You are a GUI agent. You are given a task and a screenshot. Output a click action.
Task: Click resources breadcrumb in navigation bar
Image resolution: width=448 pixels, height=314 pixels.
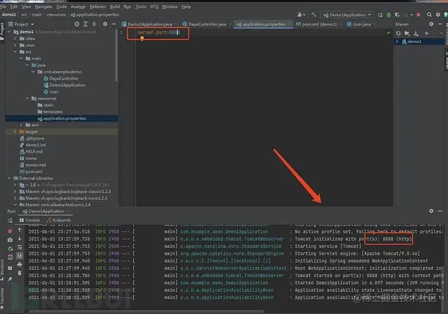56,14
